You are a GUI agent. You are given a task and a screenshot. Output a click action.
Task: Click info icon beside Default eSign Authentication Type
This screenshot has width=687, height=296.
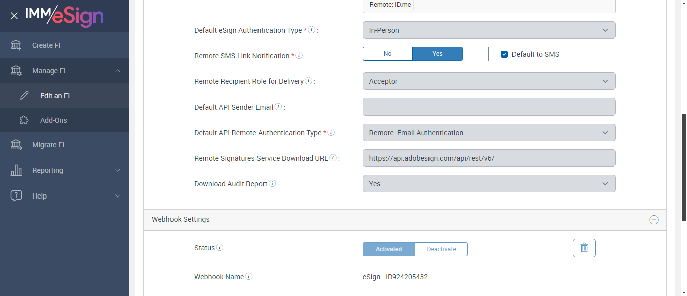[312, 30]
